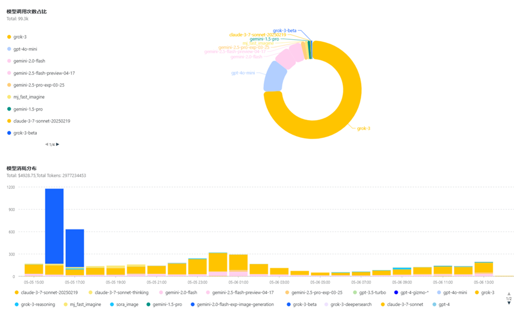Toggle gpt-4o-mini in the bar chart legend
The image size is (514, 322).
pyautogui.click(x=452, y=292)
